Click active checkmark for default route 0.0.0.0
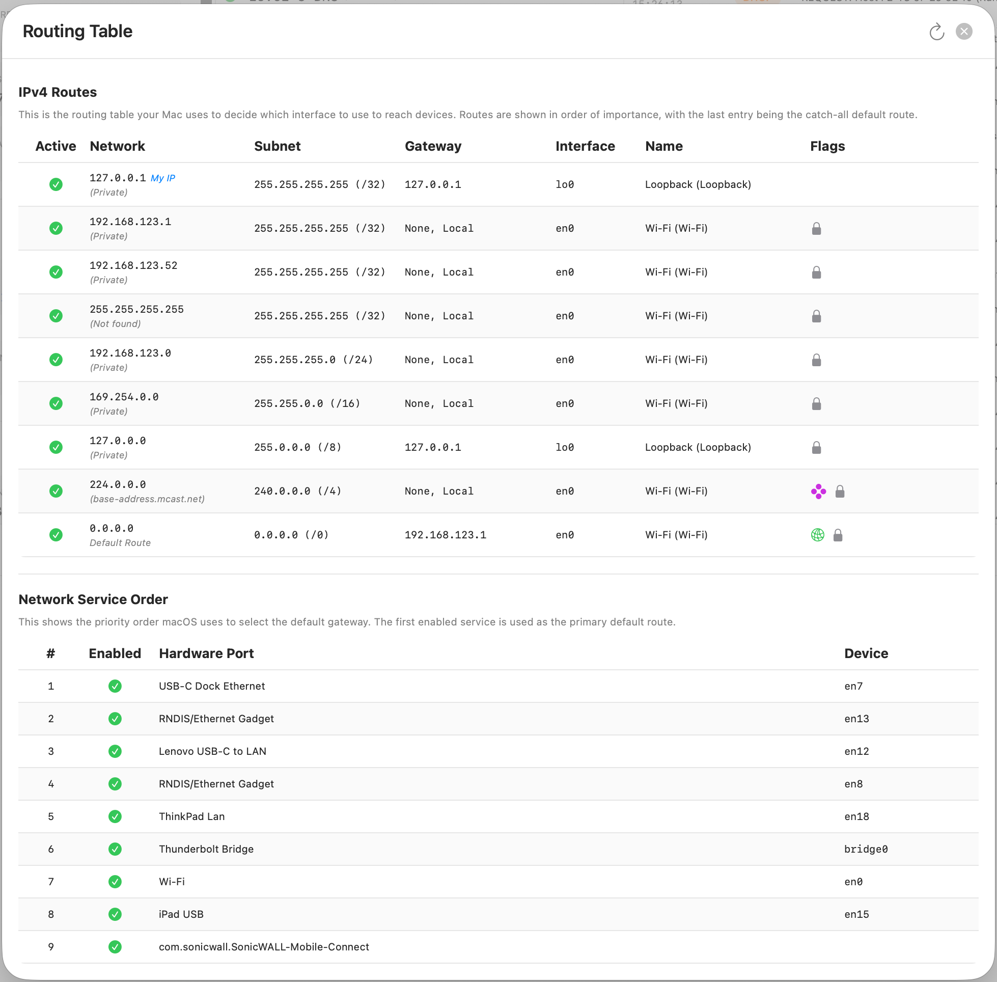This screenshot has height=982, width=997. point(56,535)
